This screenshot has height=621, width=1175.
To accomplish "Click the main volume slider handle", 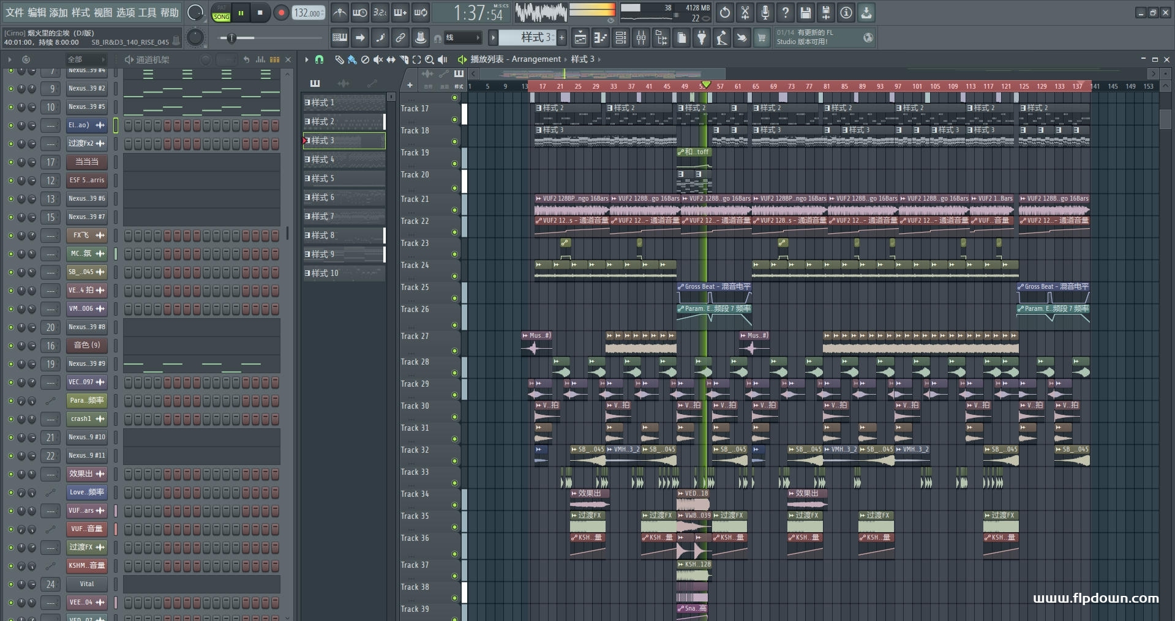I will click(x=231, y=39).
